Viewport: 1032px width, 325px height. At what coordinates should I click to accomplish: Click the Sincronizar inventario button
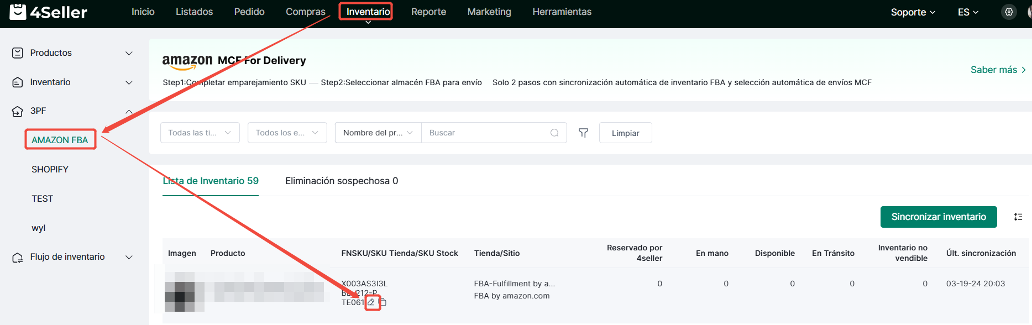[939, 217]
